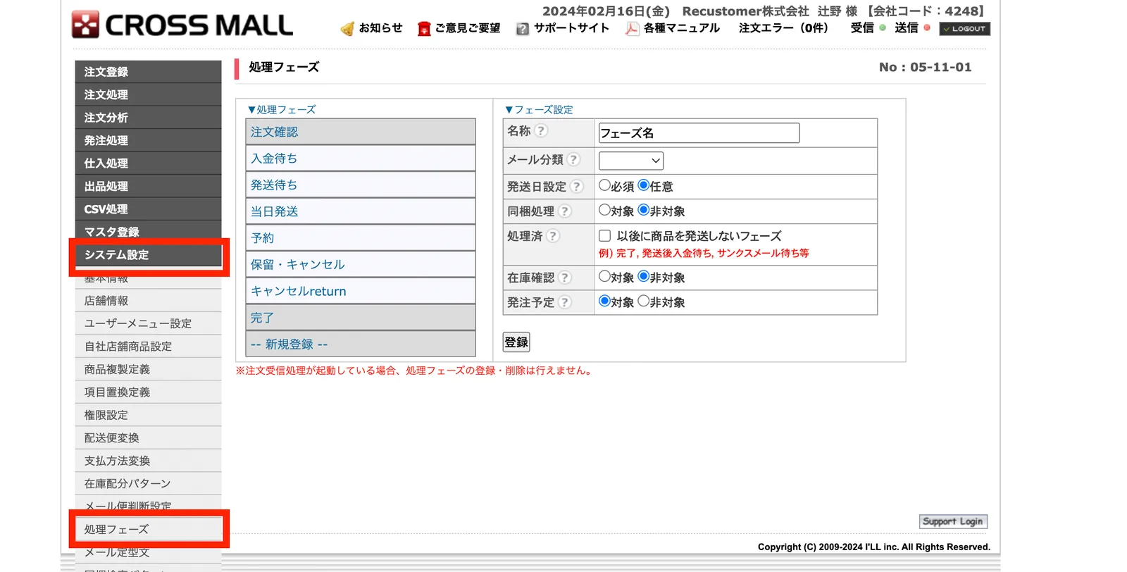
Task: Expand the CSV処理 menu
Action: 148,209
